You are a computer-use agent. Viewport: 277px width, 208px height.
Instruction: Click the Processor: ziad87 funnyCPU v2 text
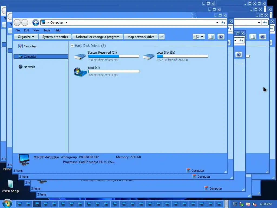coord(89,162)
